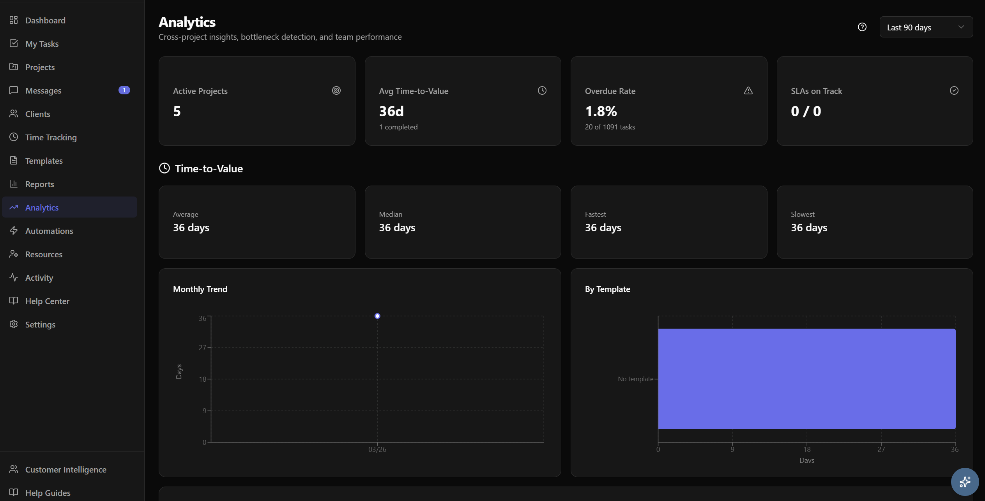The image size is (985, 501).
Task: Click the sparkle AI assistant button bottom right
Action: (x=965, y=482)
